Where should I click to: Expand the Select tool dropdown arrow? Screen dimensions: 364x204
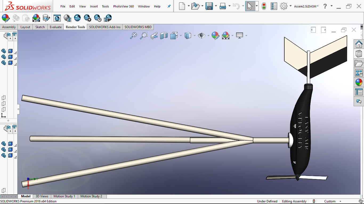click(257, 6)
